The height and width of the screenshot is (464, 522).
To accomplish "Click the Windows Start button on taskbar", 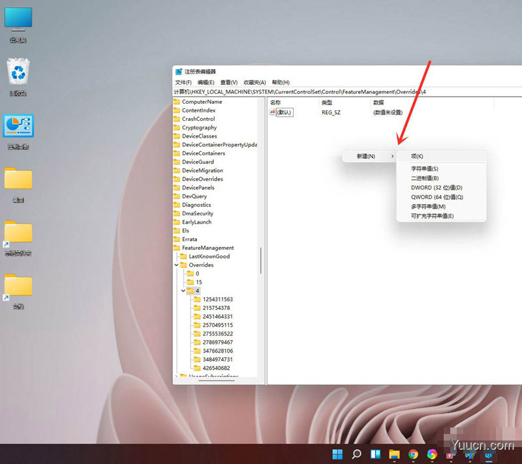I will [337, 454].
